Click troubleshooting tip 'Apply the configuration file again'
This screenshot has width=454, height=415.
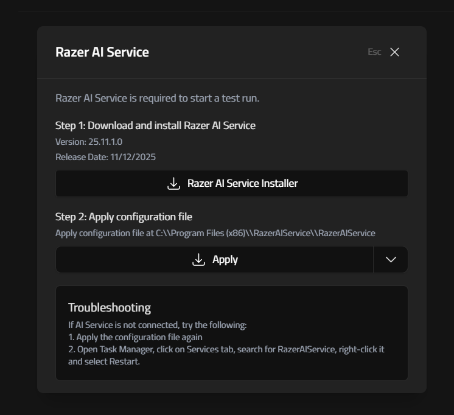tap(135, 337)
